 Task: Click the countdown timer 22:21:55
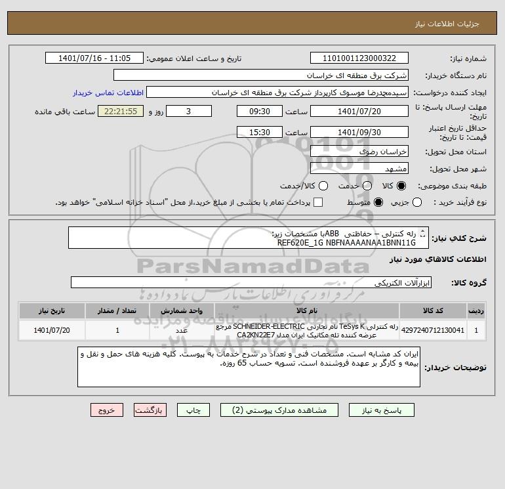coord(121,111)
